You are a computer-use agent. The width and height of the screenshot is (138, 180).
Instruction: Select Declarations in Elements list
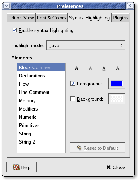point(41,76)
